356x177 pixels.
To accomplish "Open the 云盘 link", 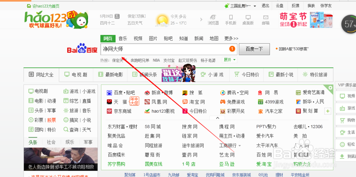I will (x=279, y=6).
